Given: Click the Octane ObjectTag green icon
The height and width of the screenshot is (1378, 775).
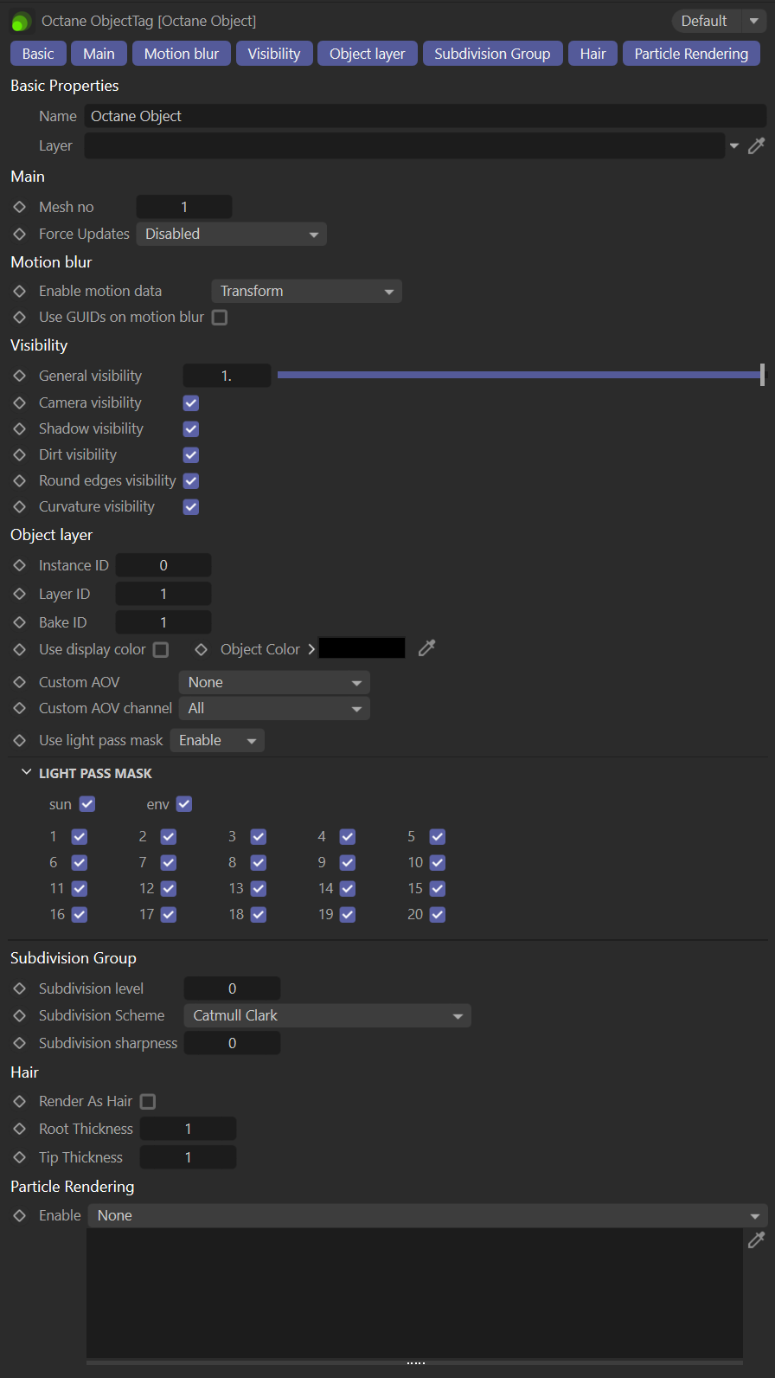Looking at the screenshot, I should [22, 22].
